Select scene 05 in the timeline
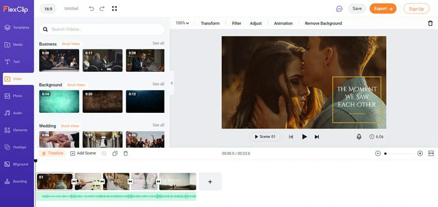438x207 pixels. click(177, 182)
